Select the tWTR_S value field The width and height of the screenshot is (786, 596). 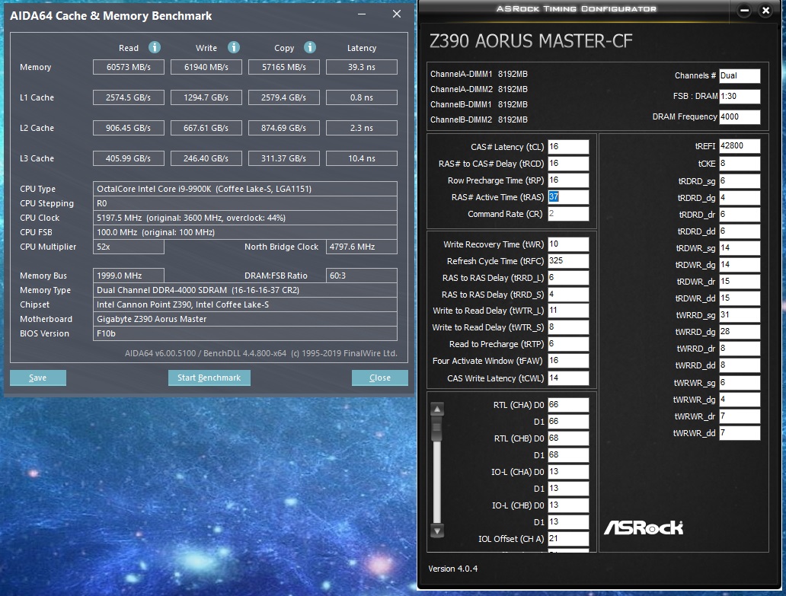point(568,327)
